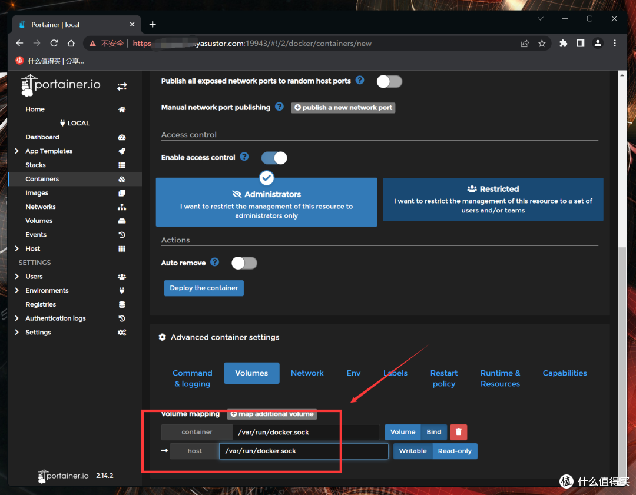The height and width of the screenshot is (495, 636).
Task: Click help icon for Manual network port publishing
Action: [279, 107]
